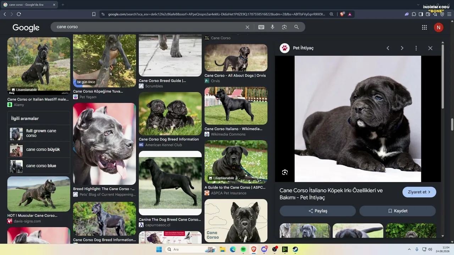Click the 'İlgili aramalar' heading
Viewport: 454px width, 255px height.
point(25,119)
